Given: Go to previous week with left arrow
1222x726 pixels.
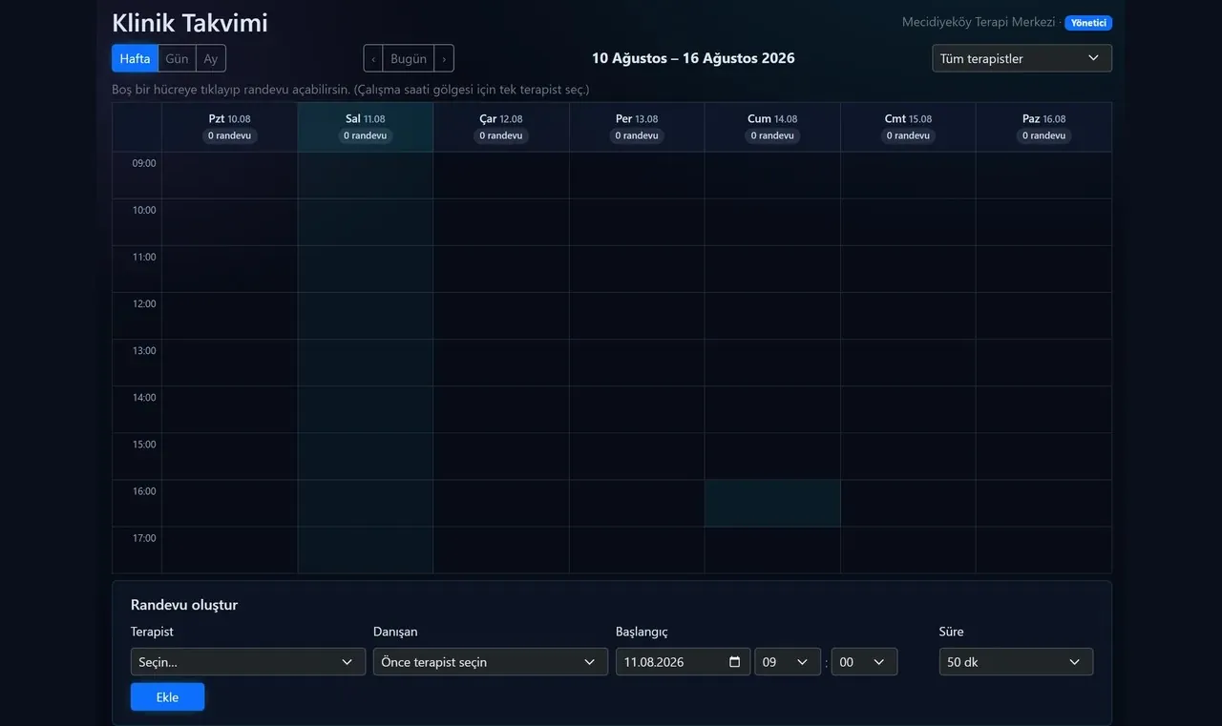Looking at the screenshot, I should point(373,58).
